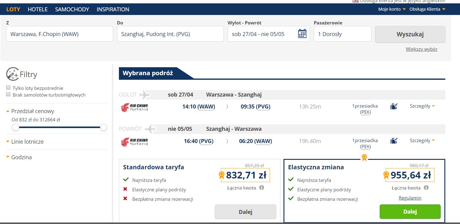This screenshot has height=224, width=460.
Task: Open the calendar icon in date field
Action: [302, 34]
